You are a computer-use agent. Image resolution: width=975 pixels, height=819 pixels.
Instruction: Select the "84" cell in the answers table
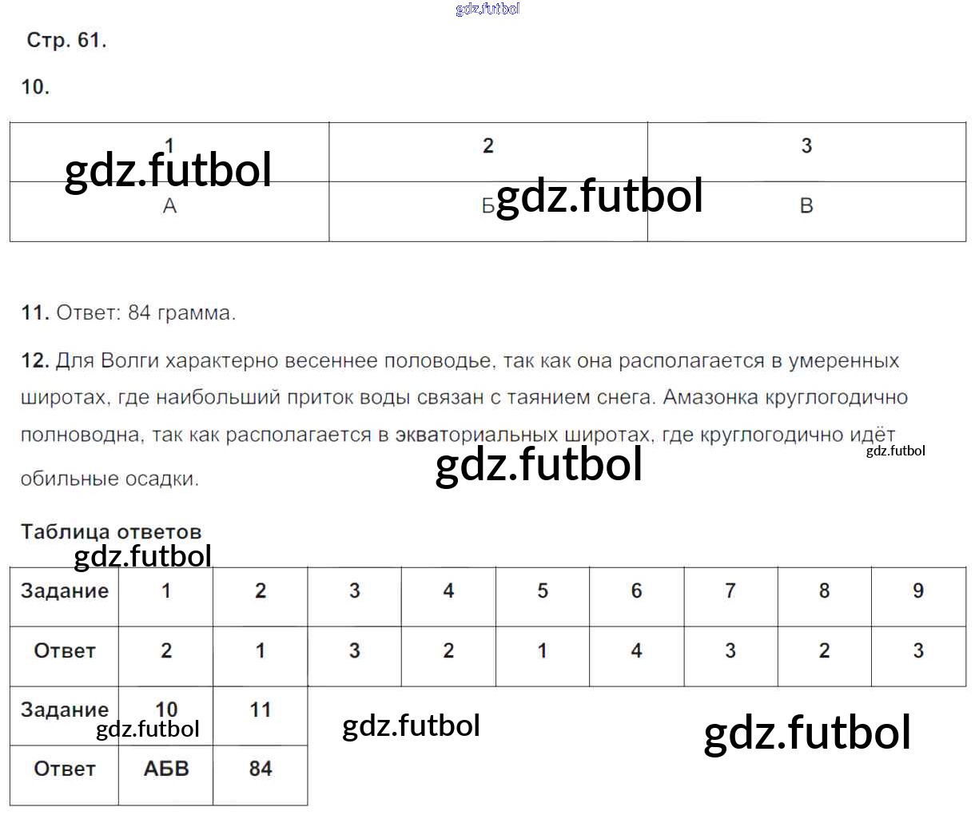[261, 769]
